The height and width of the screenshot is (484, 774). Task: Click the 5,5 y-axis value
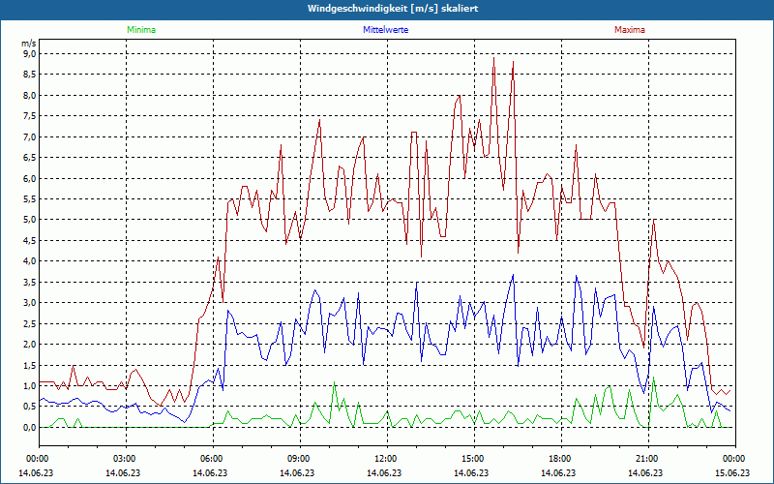pos(30,198)
